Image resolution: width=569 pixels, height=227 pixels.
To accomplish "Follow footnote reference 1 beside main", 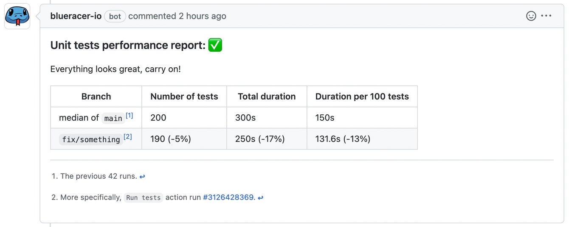I will pos(129,116).
